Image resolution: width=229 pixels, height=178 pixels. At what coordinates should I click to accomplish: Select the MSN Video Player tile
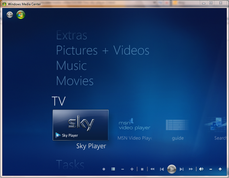135,124
